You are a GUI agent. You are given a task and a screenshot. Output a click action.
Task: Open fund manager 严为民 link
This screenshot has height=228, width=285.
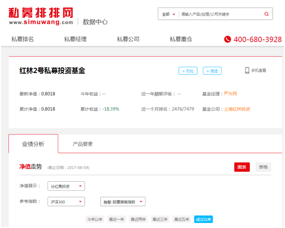pyautogui.click(x=230, y=94)
